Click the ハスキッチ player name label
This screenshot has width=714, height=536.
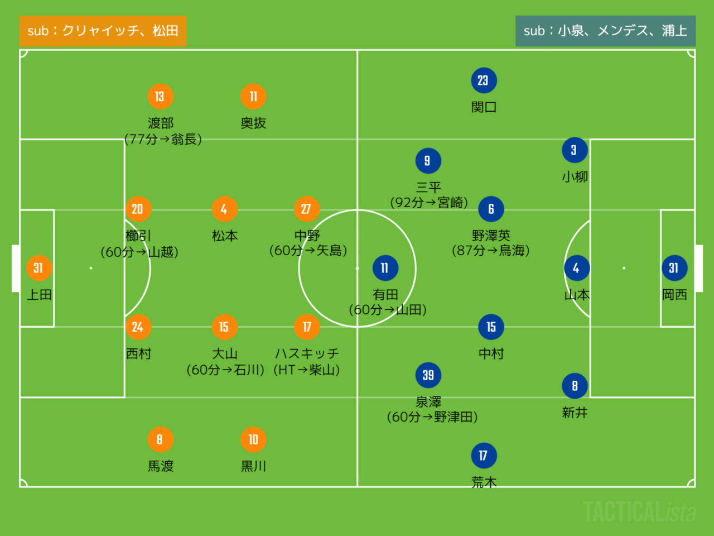pos(307,353)
